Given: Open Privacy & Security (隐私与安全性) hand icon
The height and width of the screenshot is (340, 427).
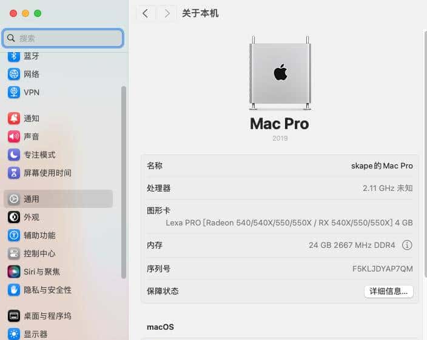Looking at the screenshot, I should [13, 290].
